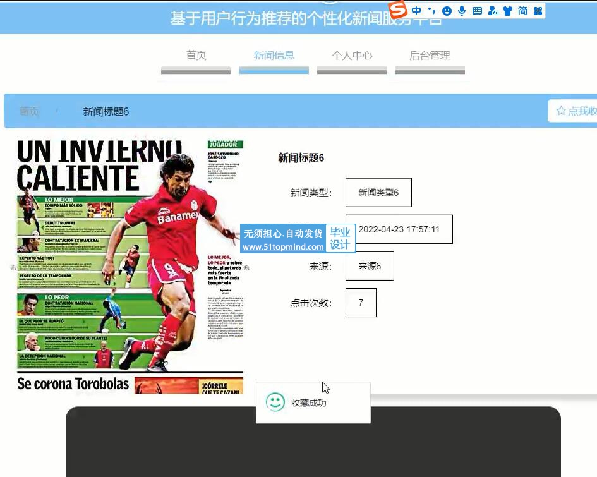
Task: Open the 首页 navigation tab
Action: (x=196, y=56)
